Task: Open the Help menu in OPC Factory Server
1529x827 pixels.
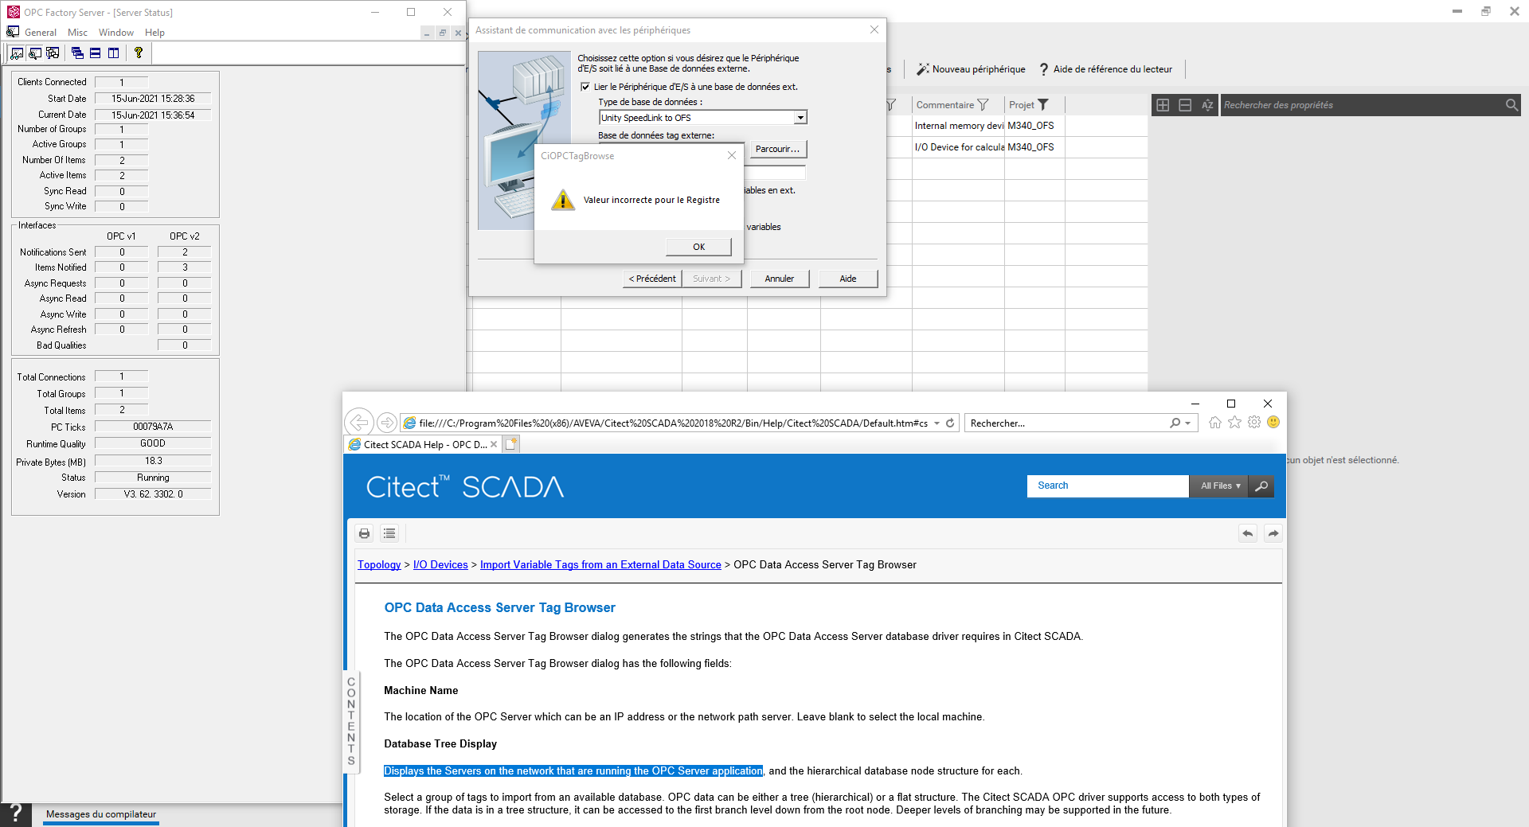Action: coord(154,33)
